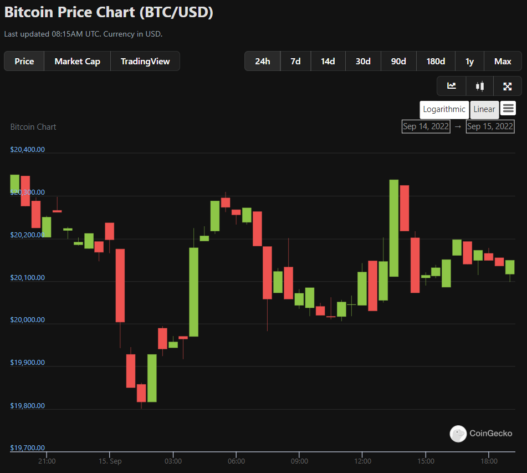Click the 06:00 time axis label
The height and width of the screenshot is (473, 527).
tap(236, 461)
